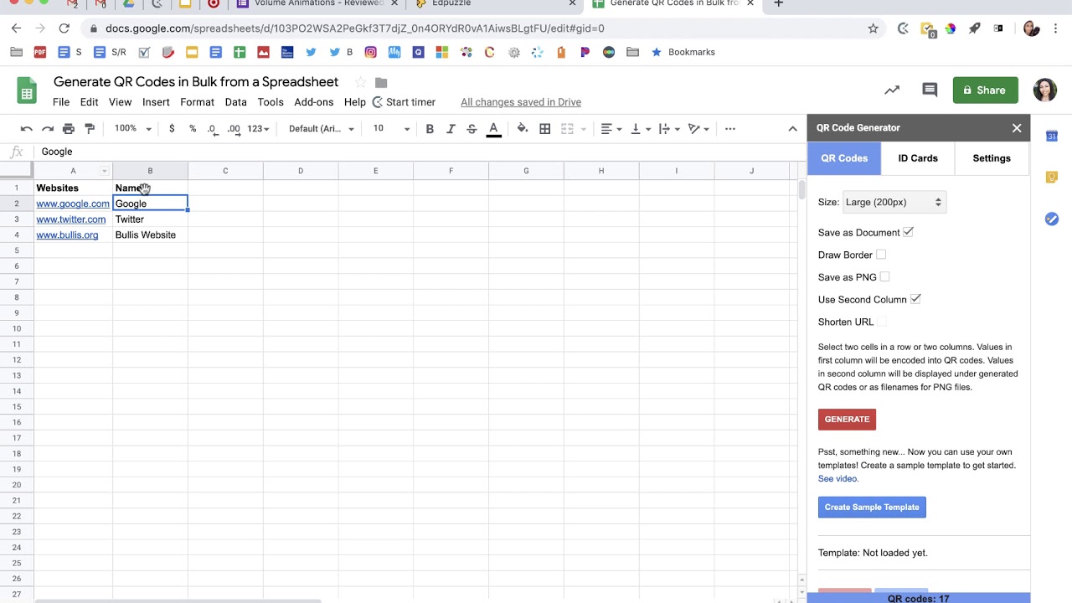Click Create Sample Template button
This screenshot has width=1072, height=603.
pos(872,507)
